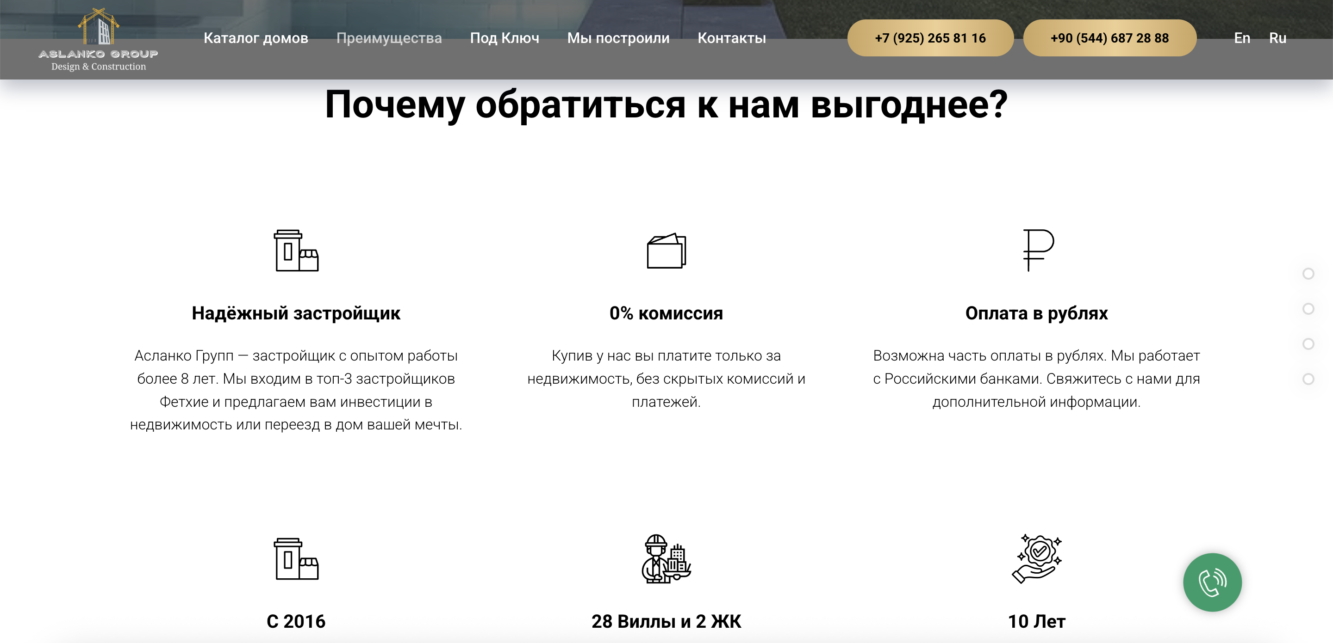
Task: Switch site language to En
Action: [1242, 38]
